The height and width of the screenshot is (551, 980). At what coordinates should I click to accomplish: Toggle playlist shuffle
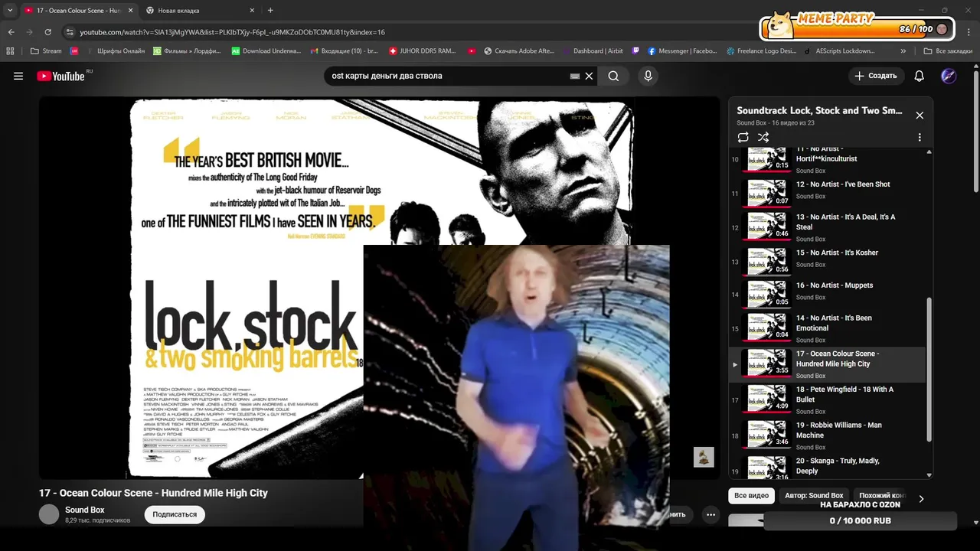[763, 137]
